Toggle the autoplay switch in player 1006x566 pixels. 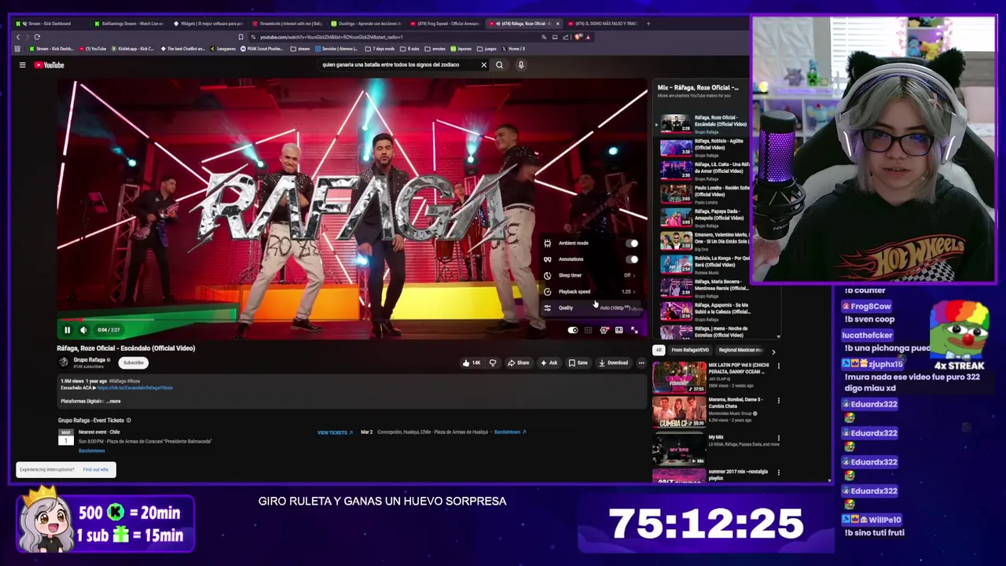(573, 330)
